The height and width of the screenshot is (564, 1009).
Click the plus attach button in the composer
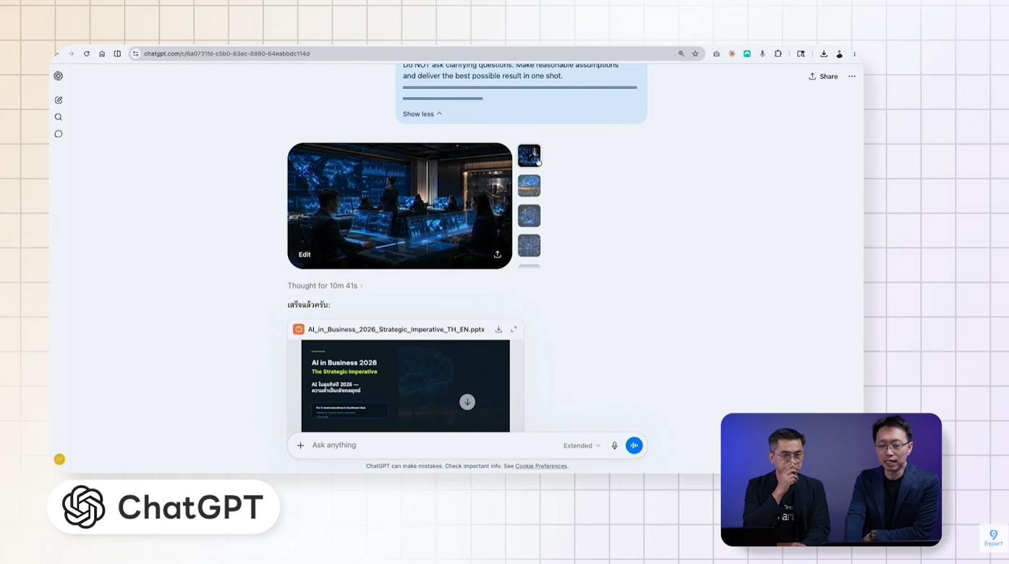(x=301, y=445)
